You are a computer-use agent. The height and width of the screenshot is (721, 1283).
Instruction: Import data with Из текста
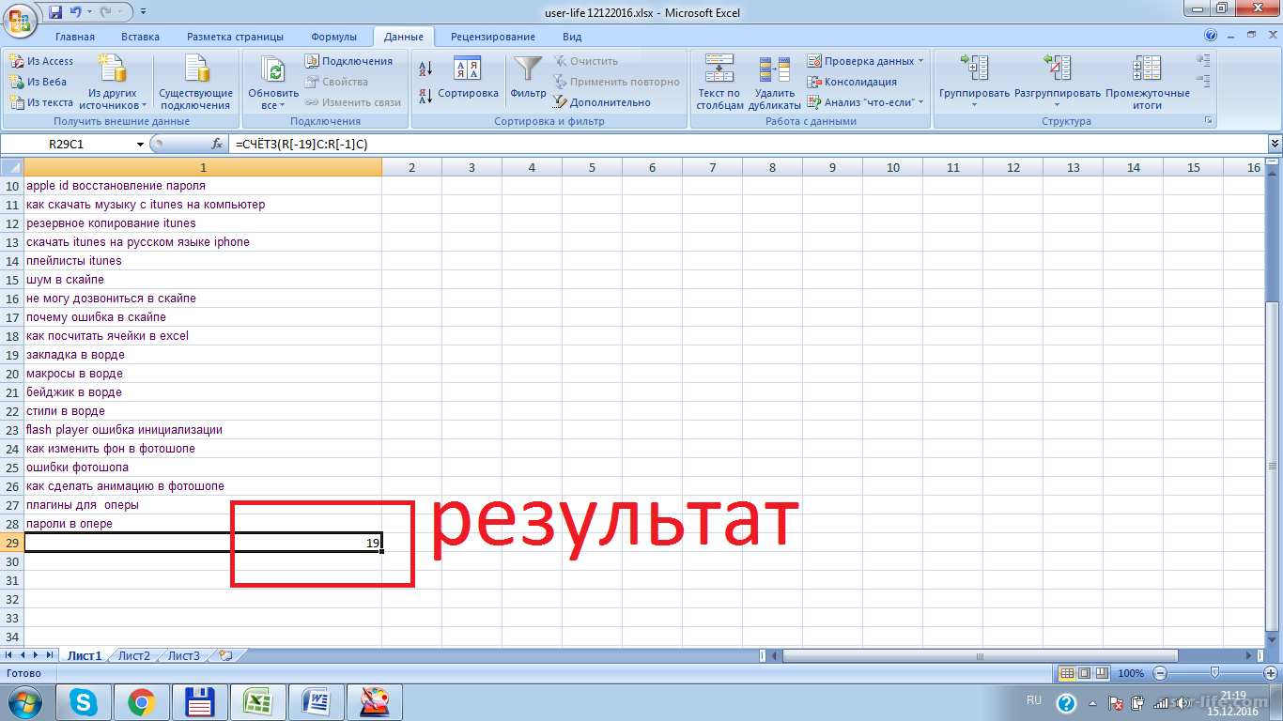(41, 102)
